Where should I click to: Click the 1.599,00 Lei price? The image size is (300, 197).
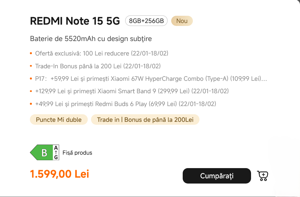[59, 174]
